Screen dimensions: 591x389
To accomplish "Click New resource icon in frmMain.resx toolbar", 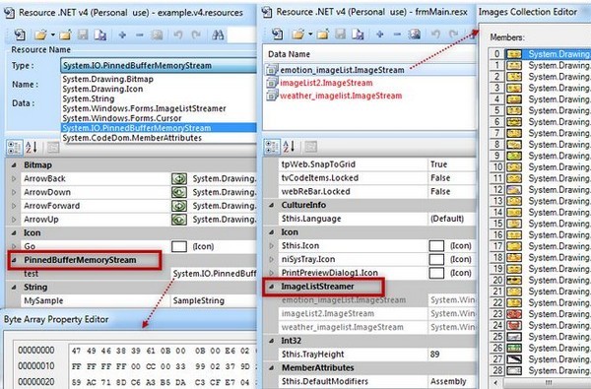I will [278, 34].
